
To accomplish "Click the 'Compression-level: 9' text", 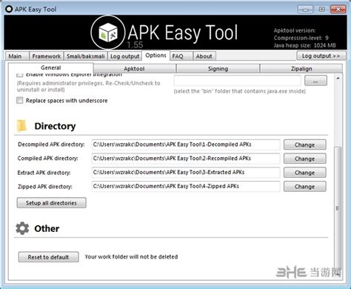I will coord(301,38).
